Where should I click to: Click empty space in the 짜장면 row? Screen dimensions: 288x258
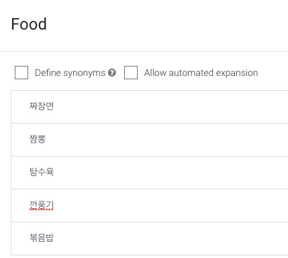(x=170, y=107)
